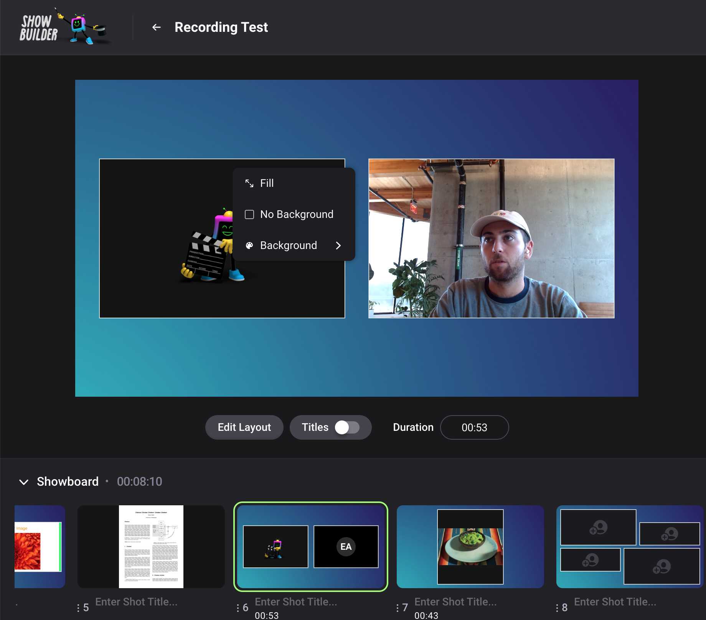Click the Duration label
706x620 pixels.
click(413, 427)
